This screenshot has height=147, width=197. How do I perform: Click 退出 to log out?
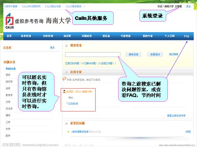188,7
